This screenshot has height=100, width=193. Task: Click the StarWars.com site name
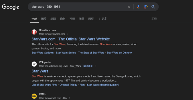click(47, 30)
